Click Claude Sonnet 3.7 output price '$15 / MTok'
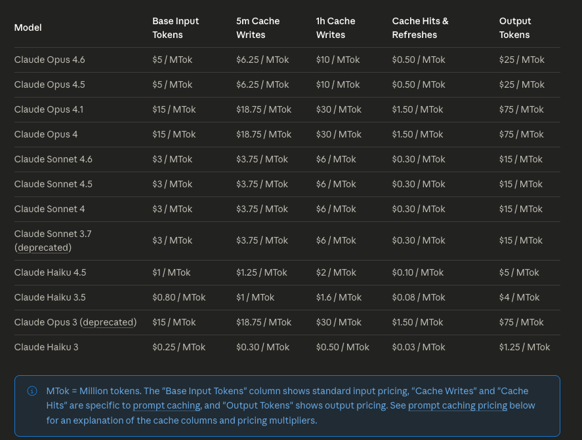582x440 pixels. [521, 240]
